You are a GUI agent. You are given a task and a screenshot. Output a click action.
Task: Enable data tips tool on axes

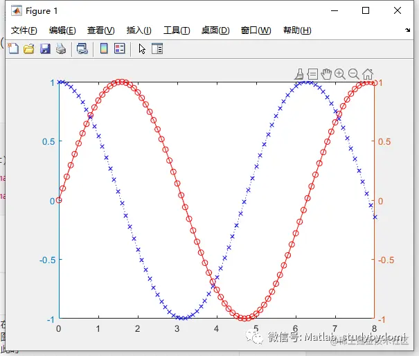click(x=312, y=74)
